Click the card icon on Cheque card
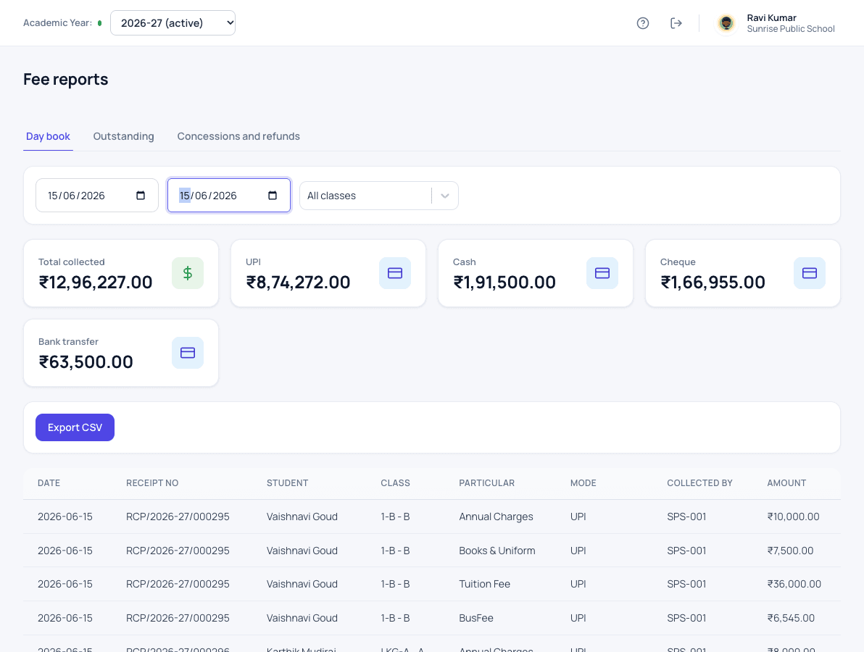The image size is (864, 652). [x=810, y=273]
